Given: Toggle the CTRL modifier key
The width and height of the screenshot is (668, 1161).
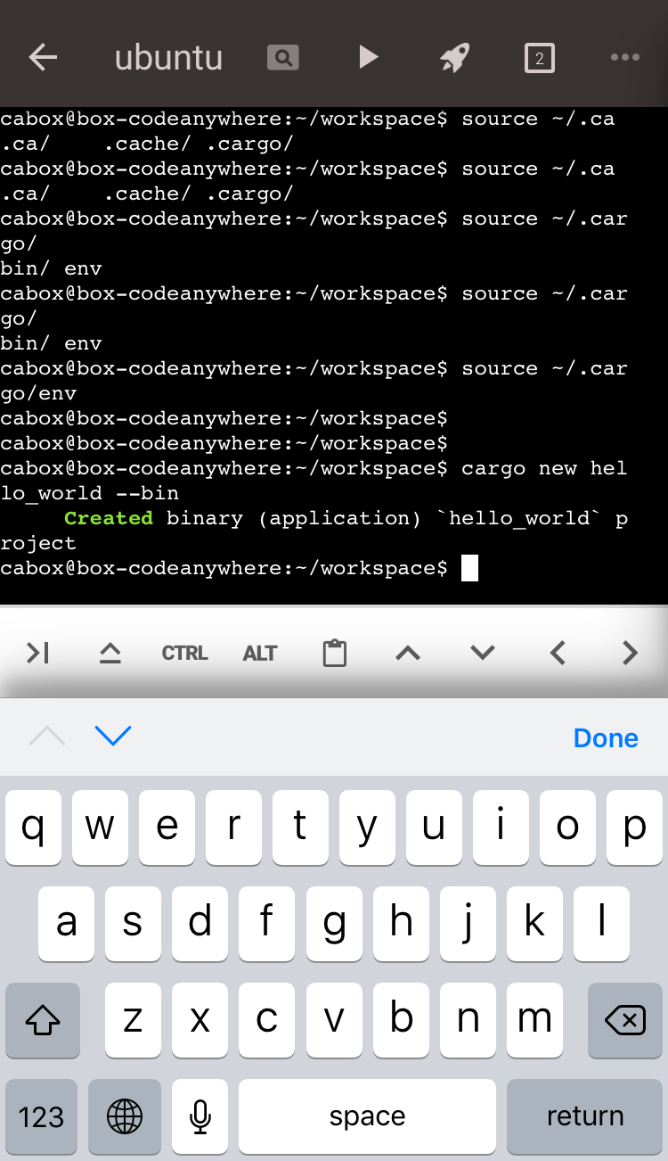Looking at the screenshot, I should (184, 654).
